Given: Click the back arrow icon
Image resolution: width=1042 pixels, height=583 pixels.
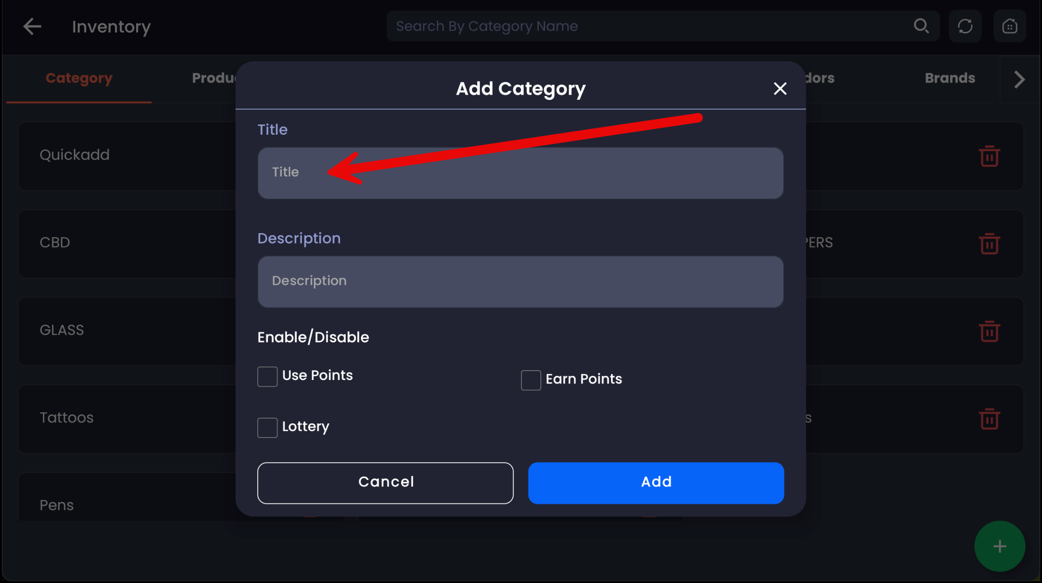Looking at the screenshot, I should coord(32,26).
